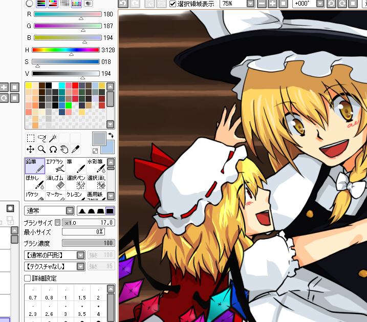This screenshot has width=367, height=322.
Task: Select the ぼかし blur tool
Action: (x=35, y=182)
